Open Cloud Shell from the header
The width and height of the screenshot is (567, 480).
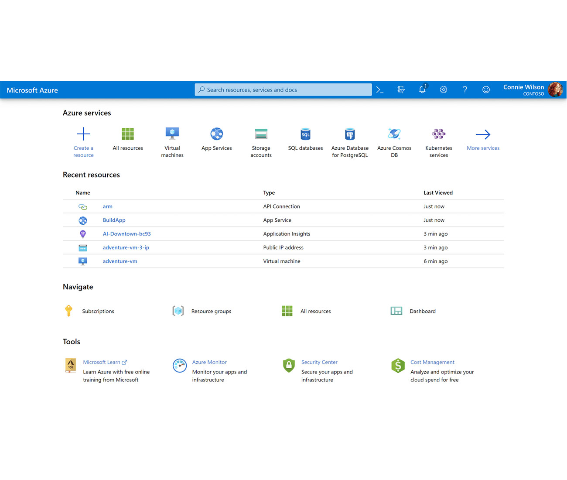[x=380, y=90]
